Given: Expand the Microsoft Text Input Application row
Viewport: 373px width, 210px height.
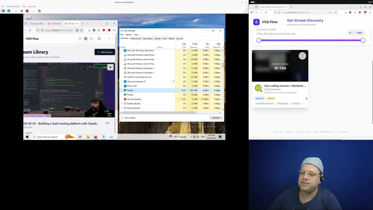Looking at the screenshot, I should [122, 50].
